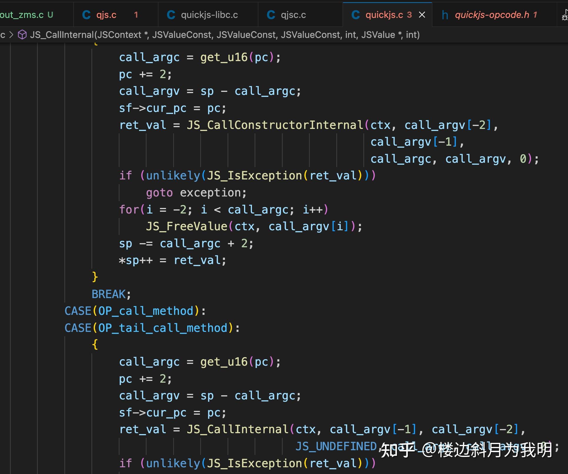
Task: Click the C language icon on quickjs.c tab
Action: click(355, 14)
